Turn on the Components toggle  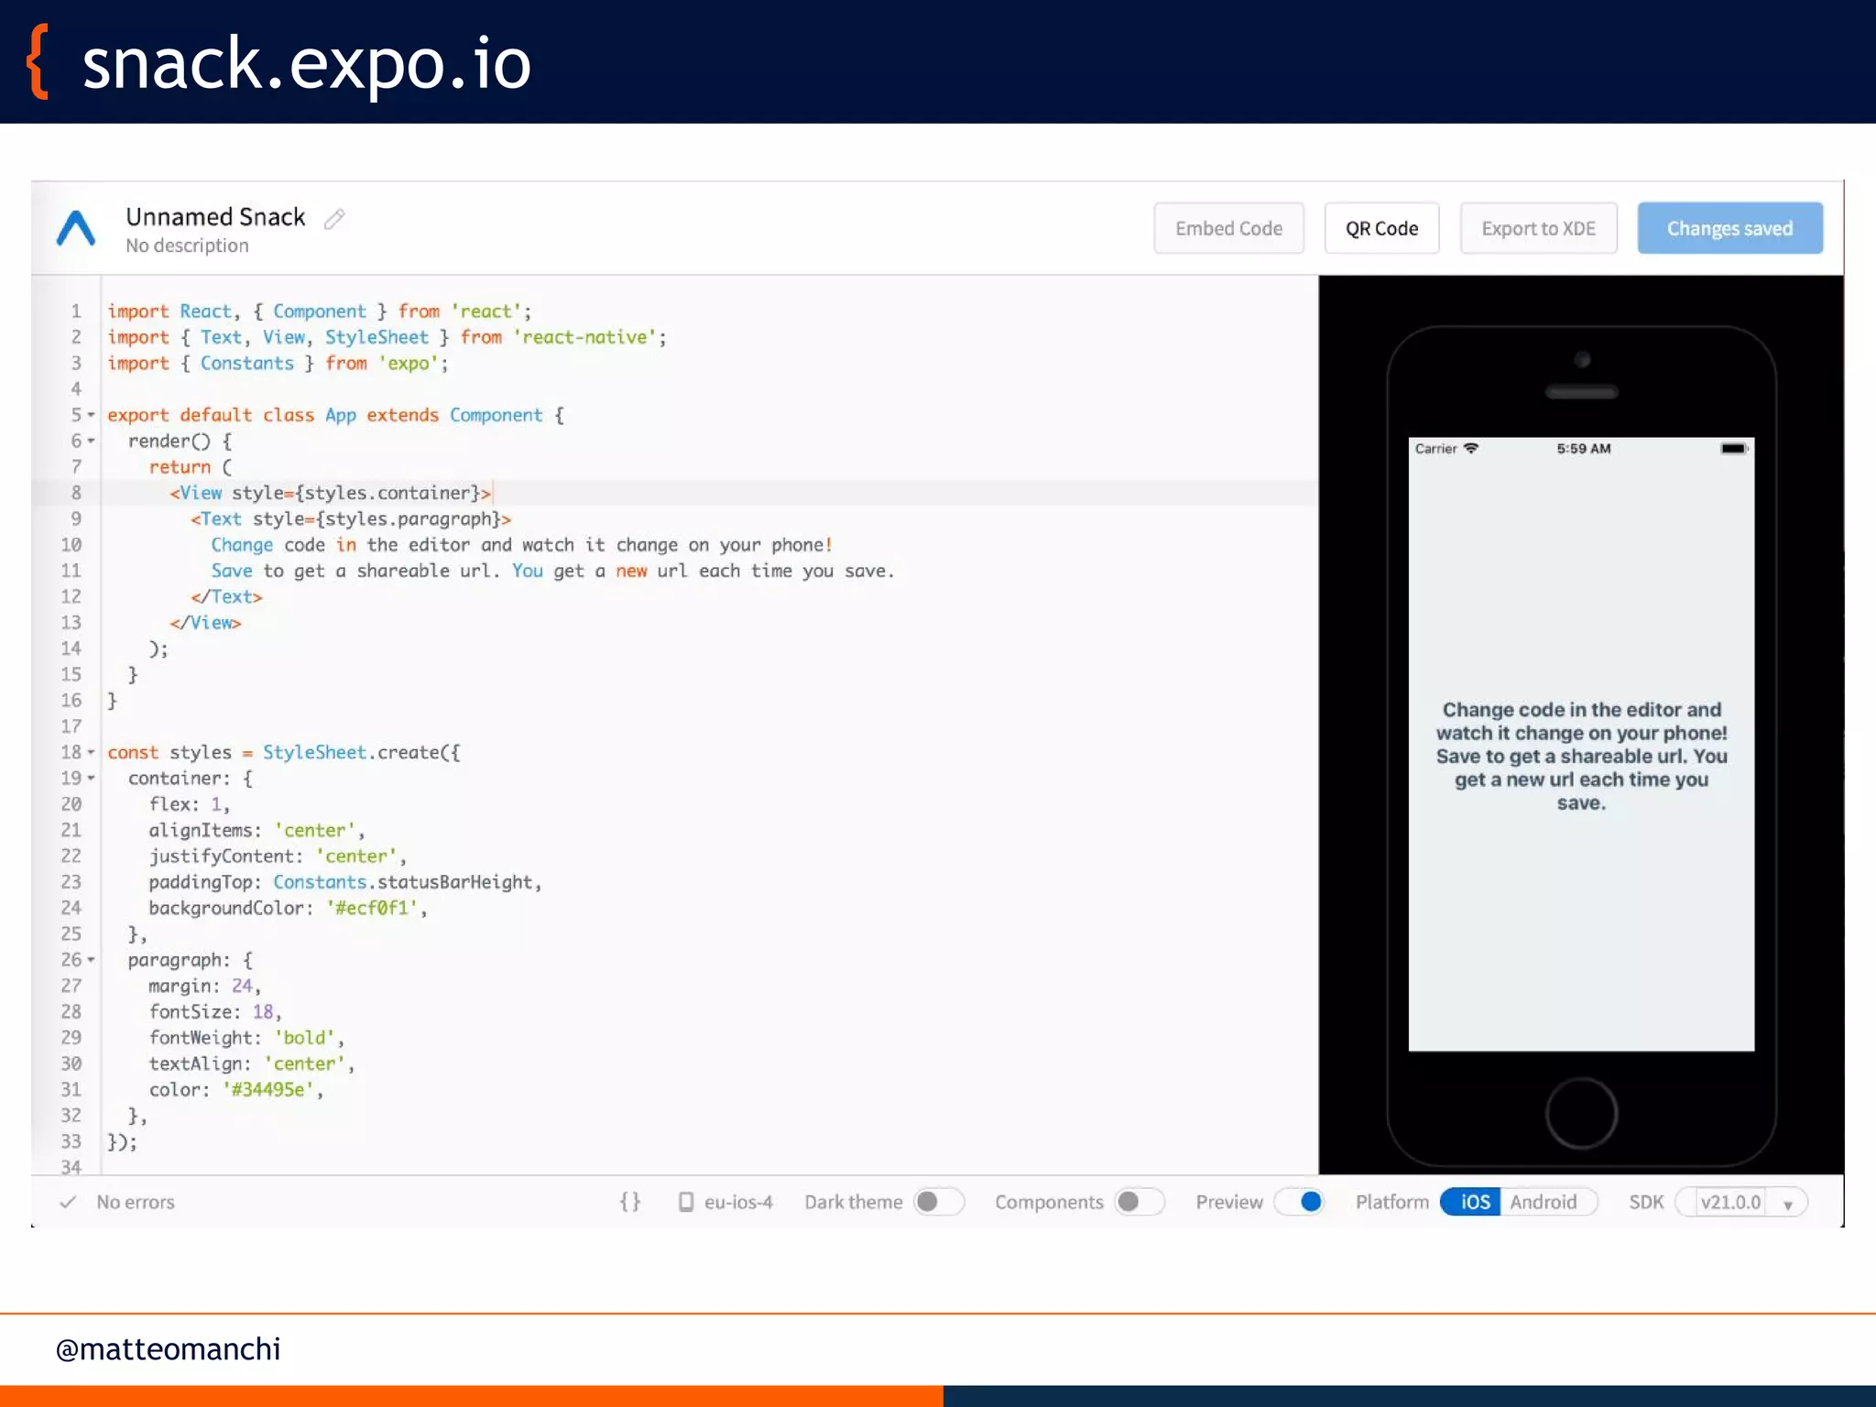tap(1140, 1202)
